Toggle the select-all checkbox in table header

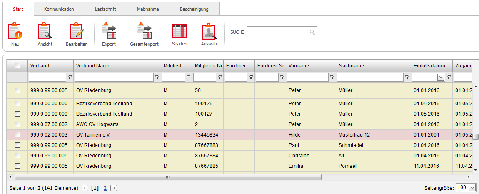click(17, 65)
